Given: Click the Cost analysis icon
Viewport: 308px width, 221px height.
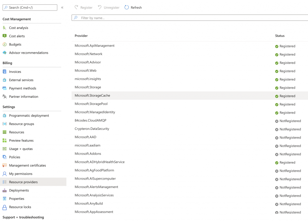Looking at the screenshot, I should [x=5, y=28].
